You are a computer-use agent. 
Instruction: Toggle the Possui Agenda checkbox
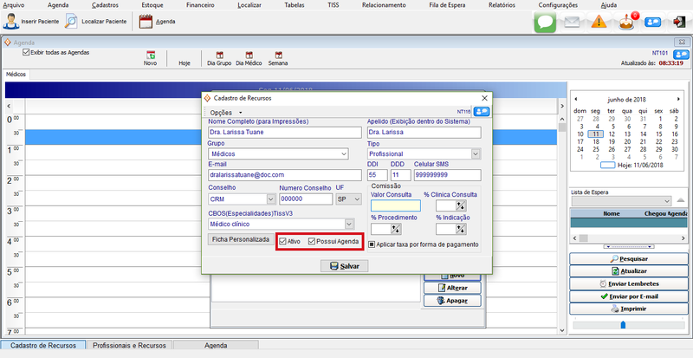313,241
